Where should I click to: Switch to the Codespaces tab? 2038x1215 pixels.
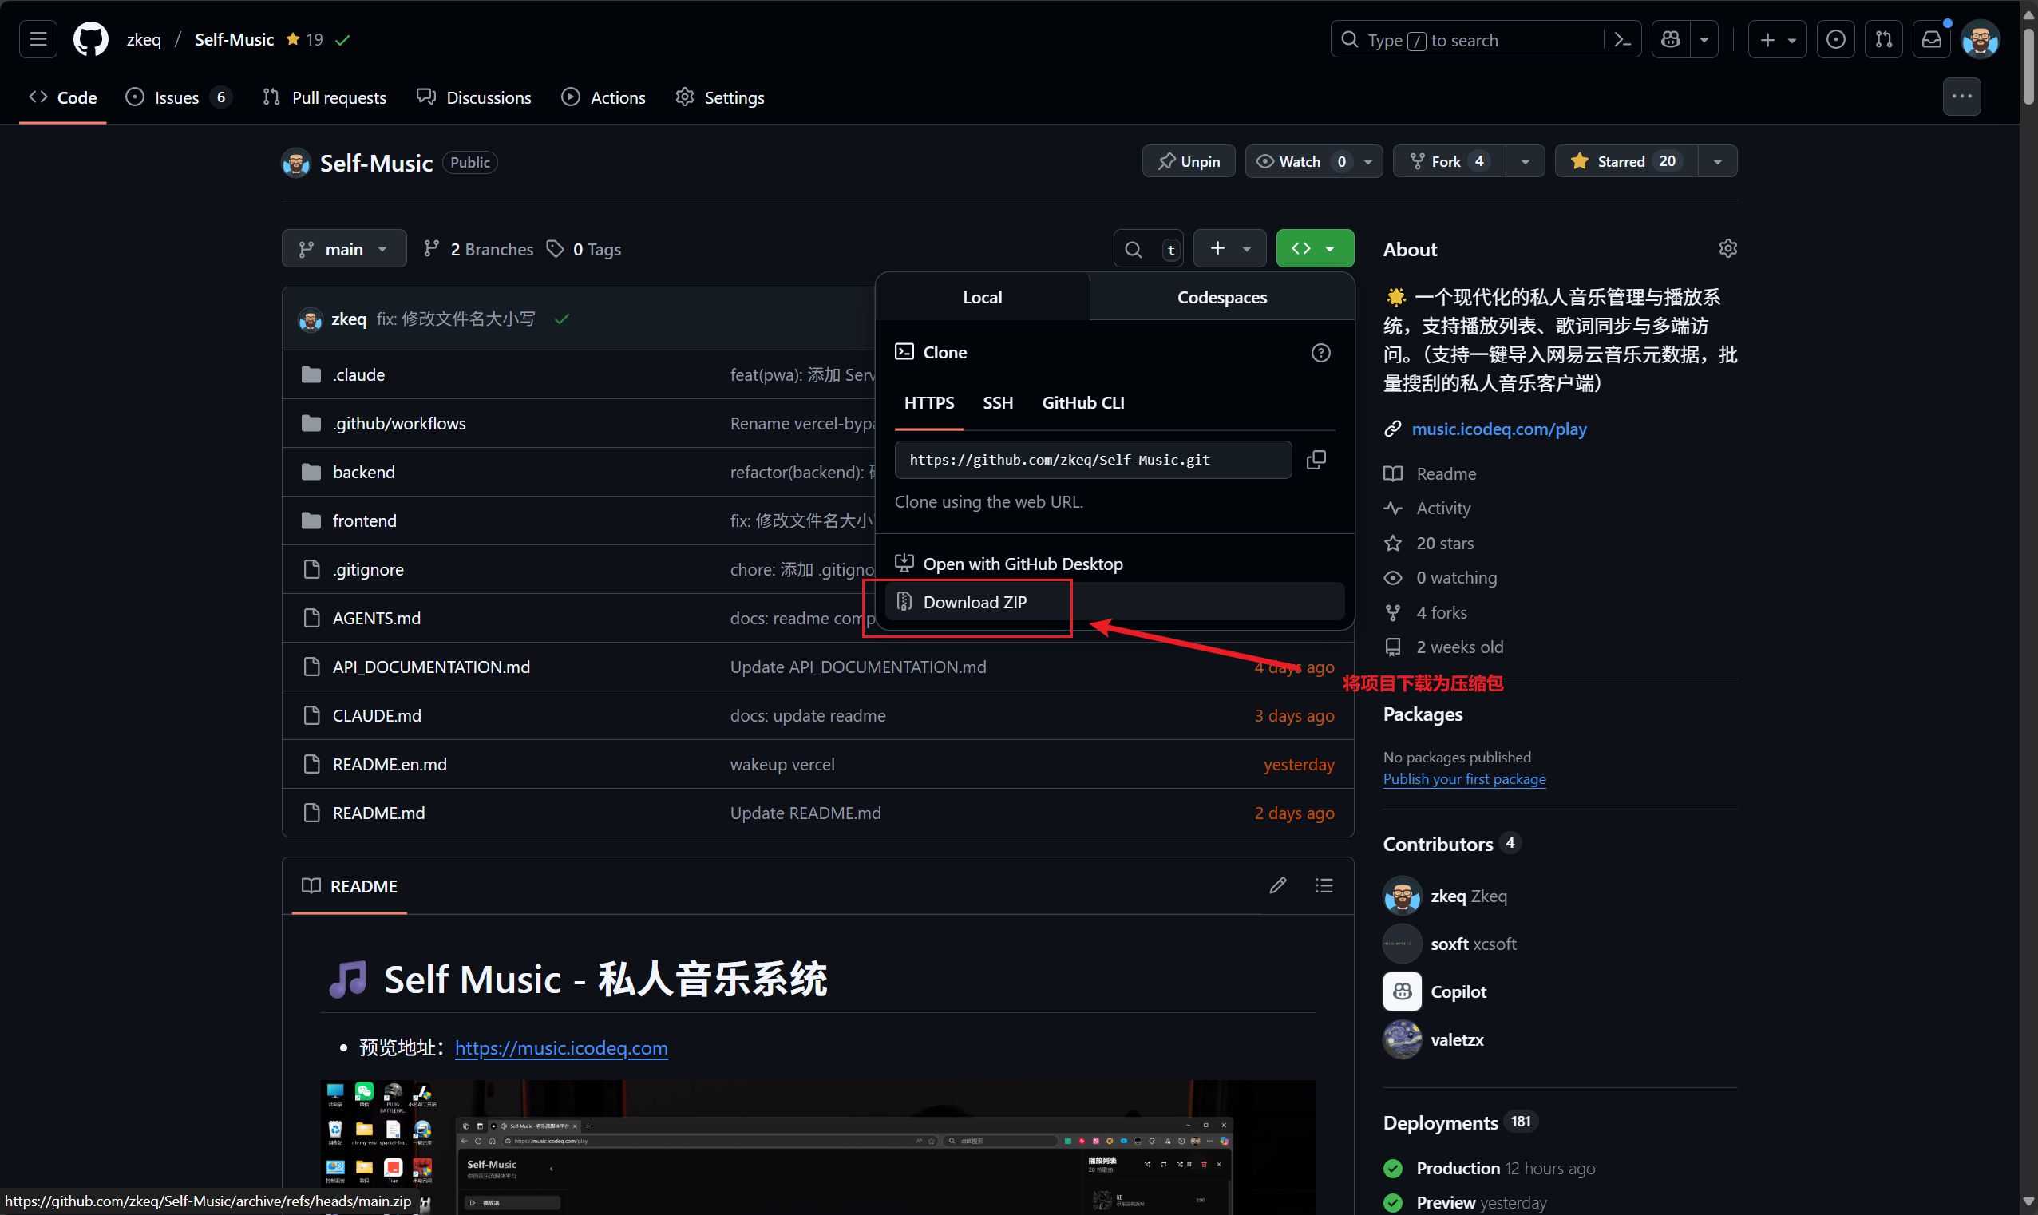coord(1222,296)
